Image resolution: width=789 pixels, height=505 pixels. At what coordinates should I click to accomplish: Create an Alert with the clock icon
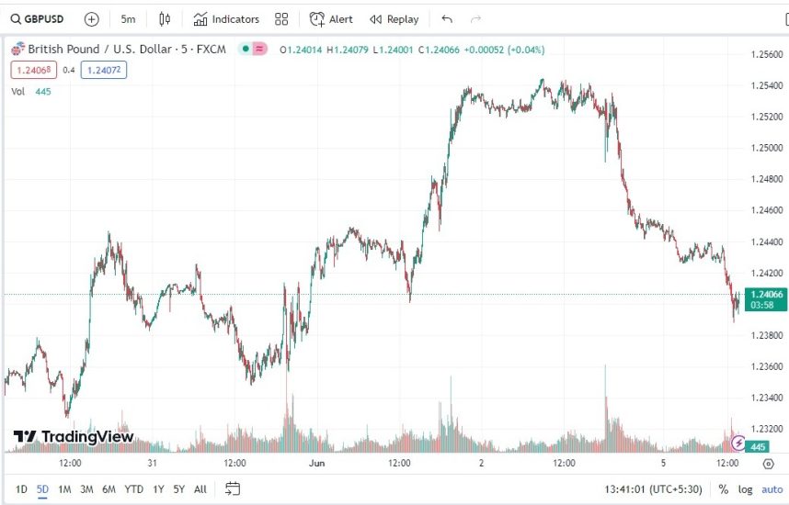[331, 18]
